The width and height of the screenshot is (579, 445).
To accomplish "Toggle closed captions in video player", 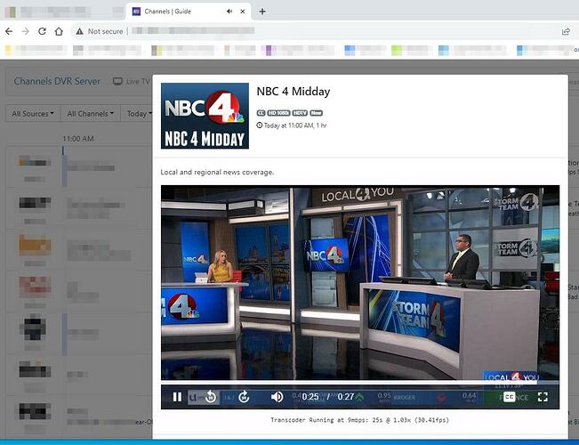I will click(509, 397).
